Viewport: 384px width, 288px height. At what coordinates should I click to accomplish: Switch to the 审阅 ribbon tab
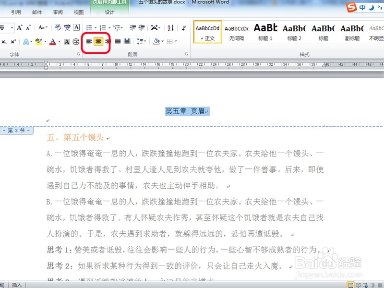[x=58, y=12]
